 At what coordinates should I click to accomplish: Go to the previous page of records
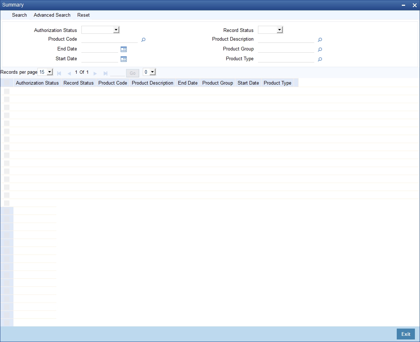(x=69, y=73)
